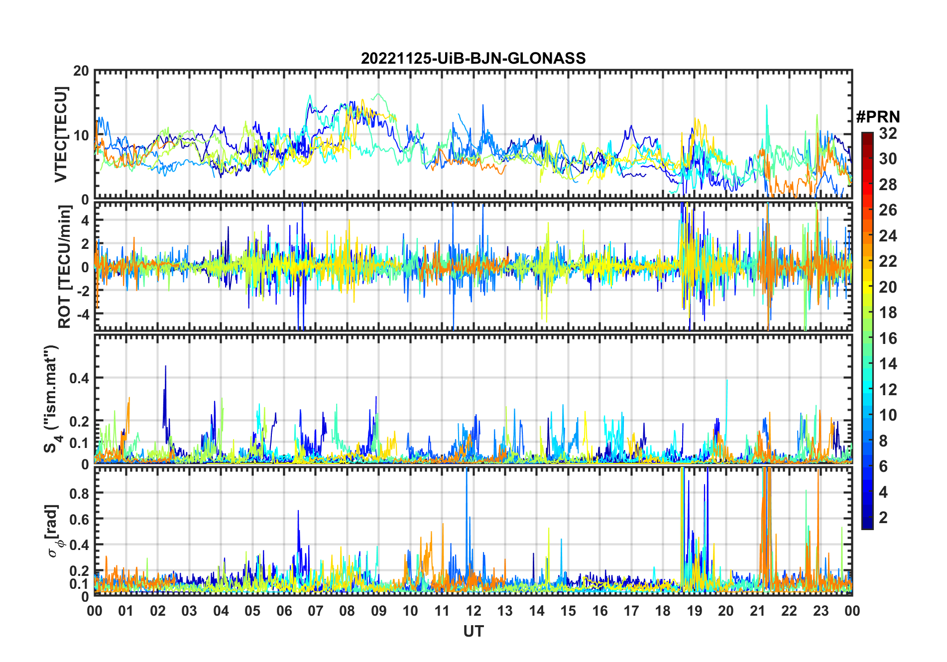Click inside the ROT time-series panel
The width and height of the screenshot is (947, 662).
(x=473, y=266)
